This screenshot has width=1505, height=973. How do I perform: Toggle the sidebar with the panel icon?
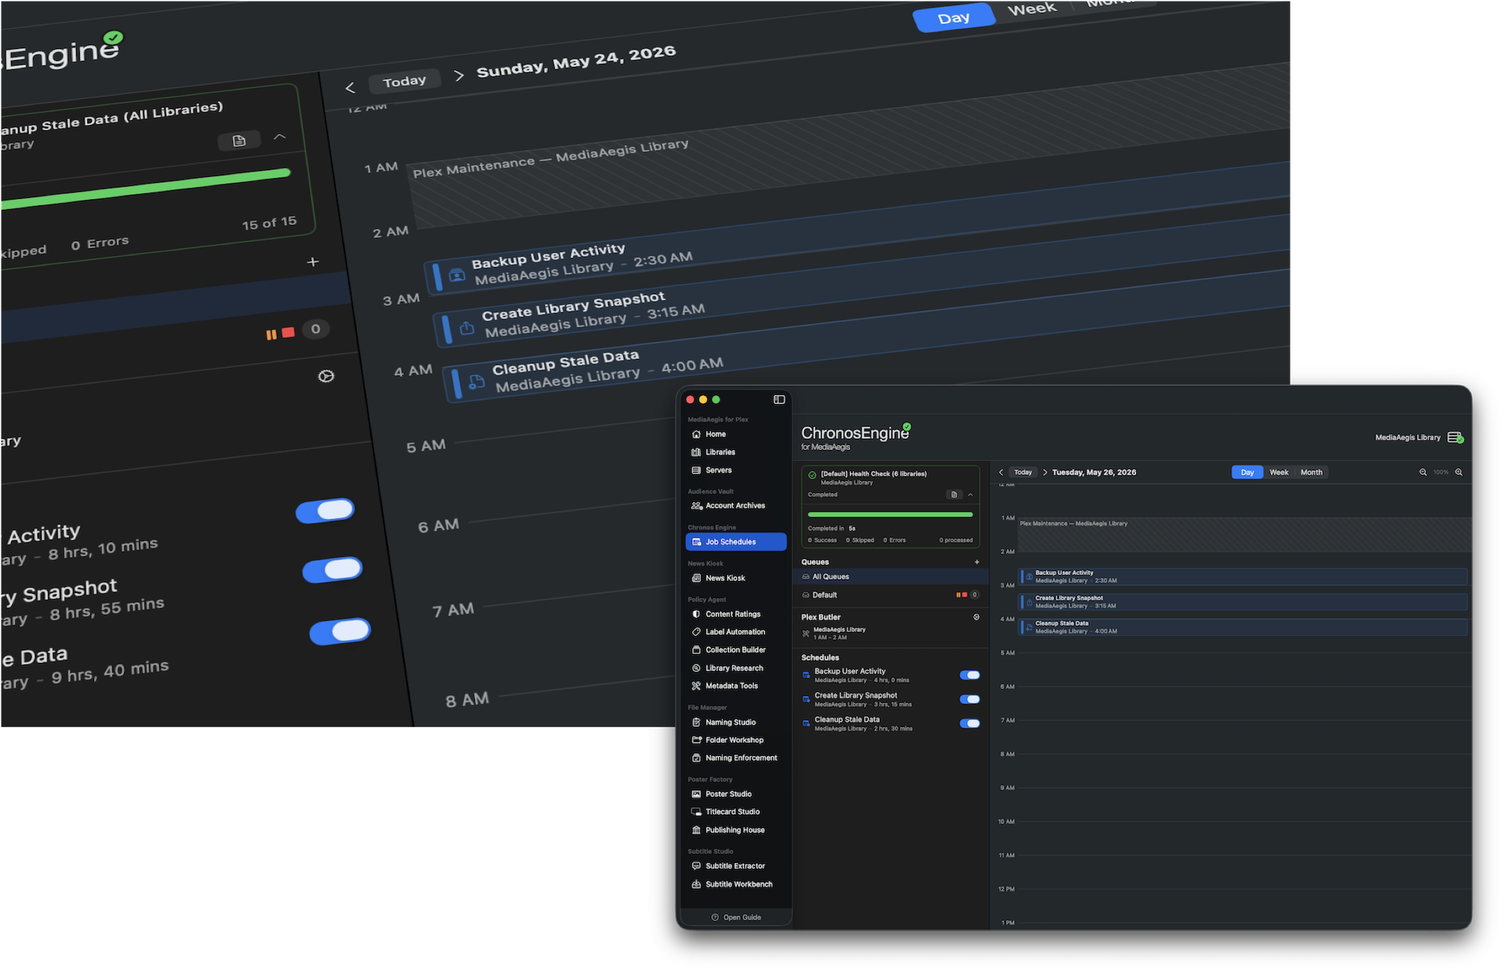click(x=779, y=400)
